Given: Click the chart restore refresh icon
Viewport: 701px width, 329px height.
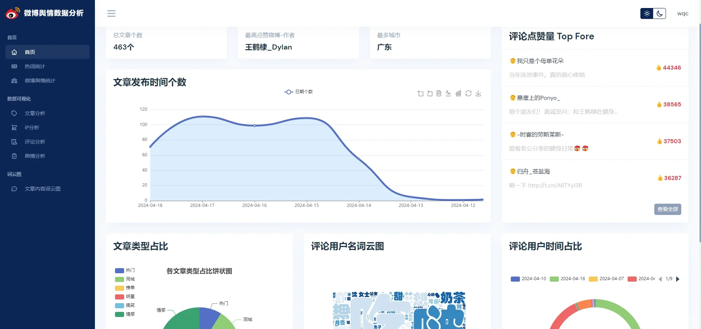Looking at the screenshot, I should 468,94.
